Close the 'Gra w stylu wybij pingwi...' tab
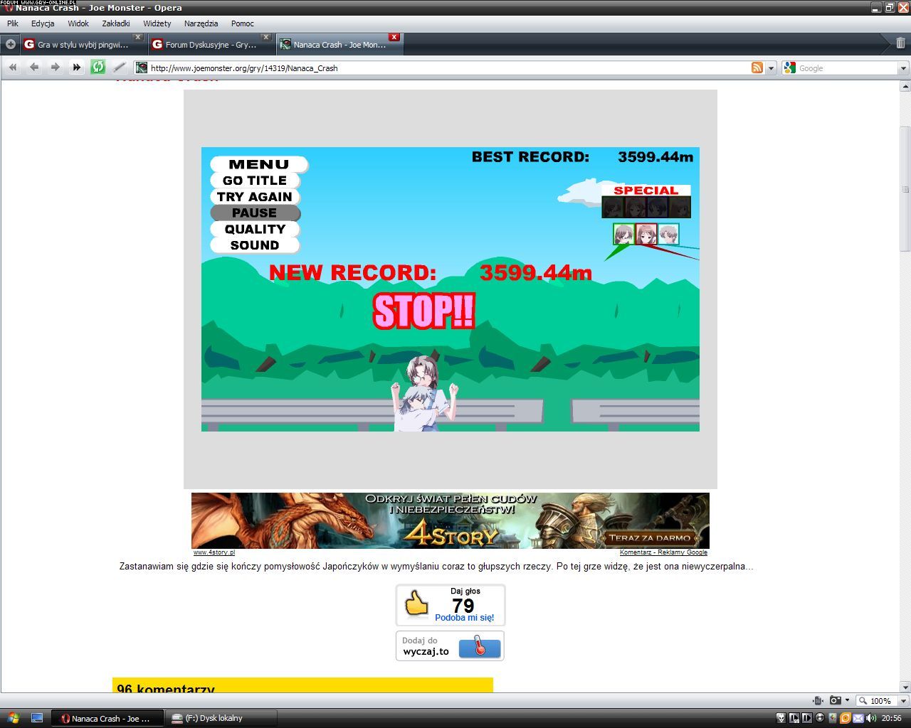The image size is (911, 728). [138, 37]
